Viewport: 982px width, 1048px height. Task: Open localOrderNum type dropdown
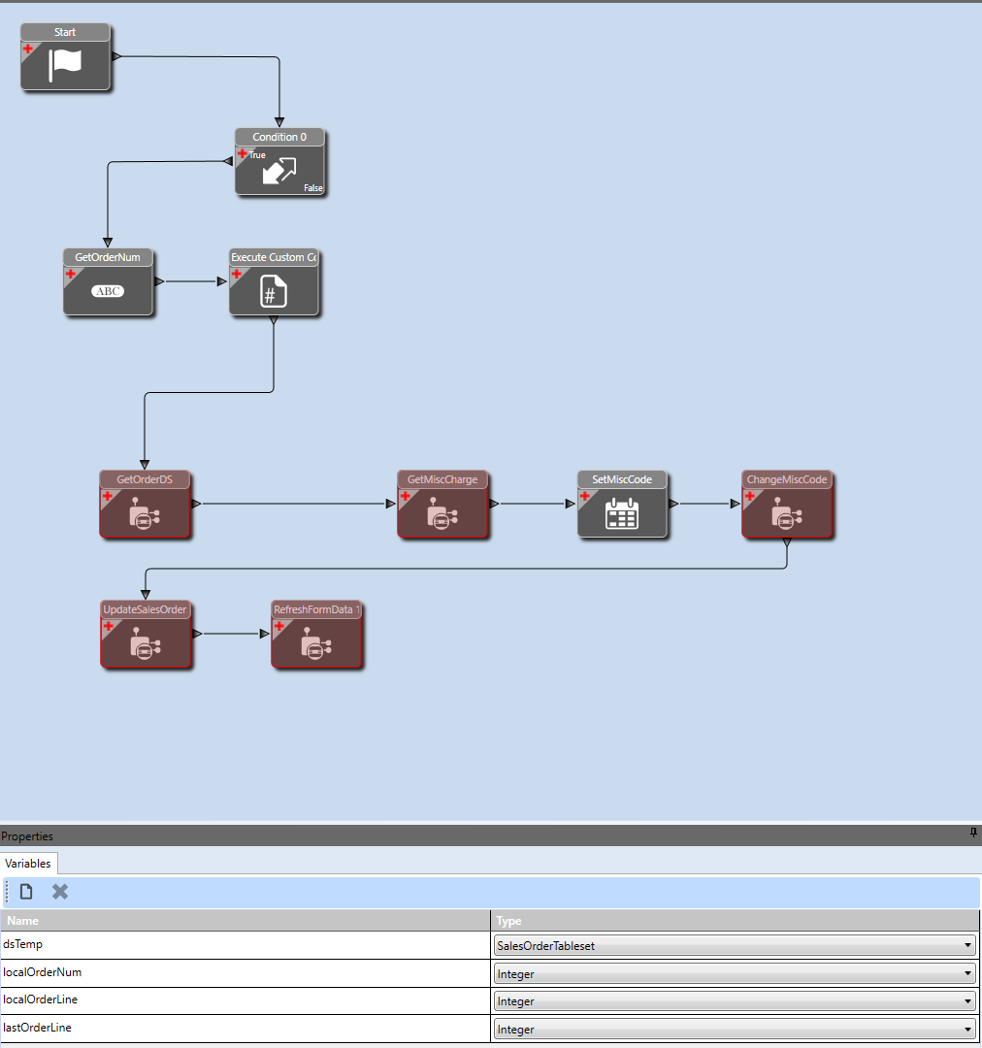coord(734,974)
